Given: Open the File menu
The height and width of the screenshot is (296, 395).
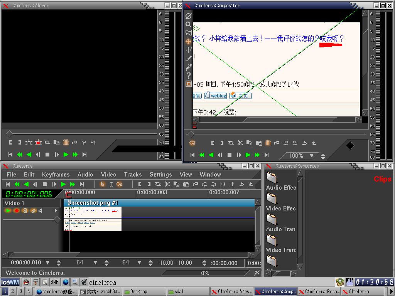Looking at the screenshot, I should pyautogui.click(x=11, y=175).
